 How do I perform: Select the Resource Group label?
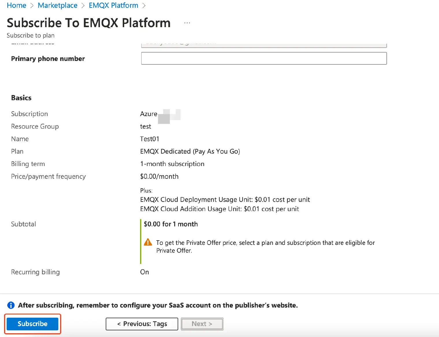coord(35,126)
